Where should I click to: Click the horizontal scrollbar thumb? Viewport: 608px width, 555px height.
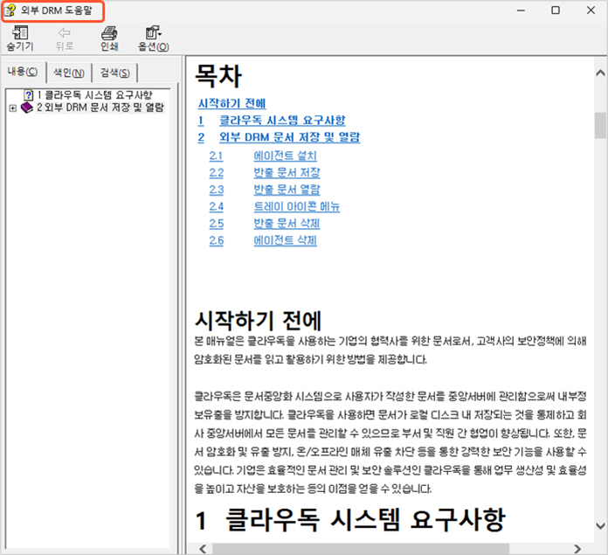pos(361,548)
